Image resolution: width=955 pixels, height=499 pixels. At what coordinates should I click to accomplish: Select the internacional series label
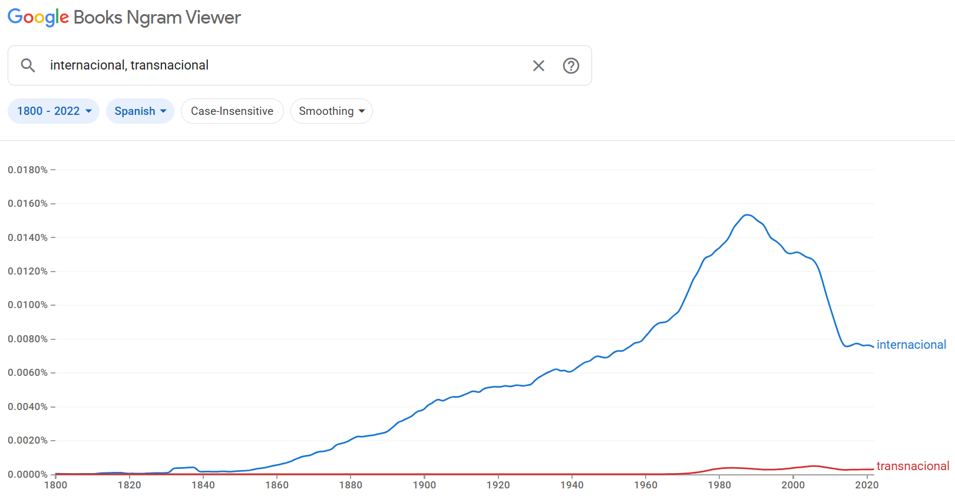tap(911, 345)
